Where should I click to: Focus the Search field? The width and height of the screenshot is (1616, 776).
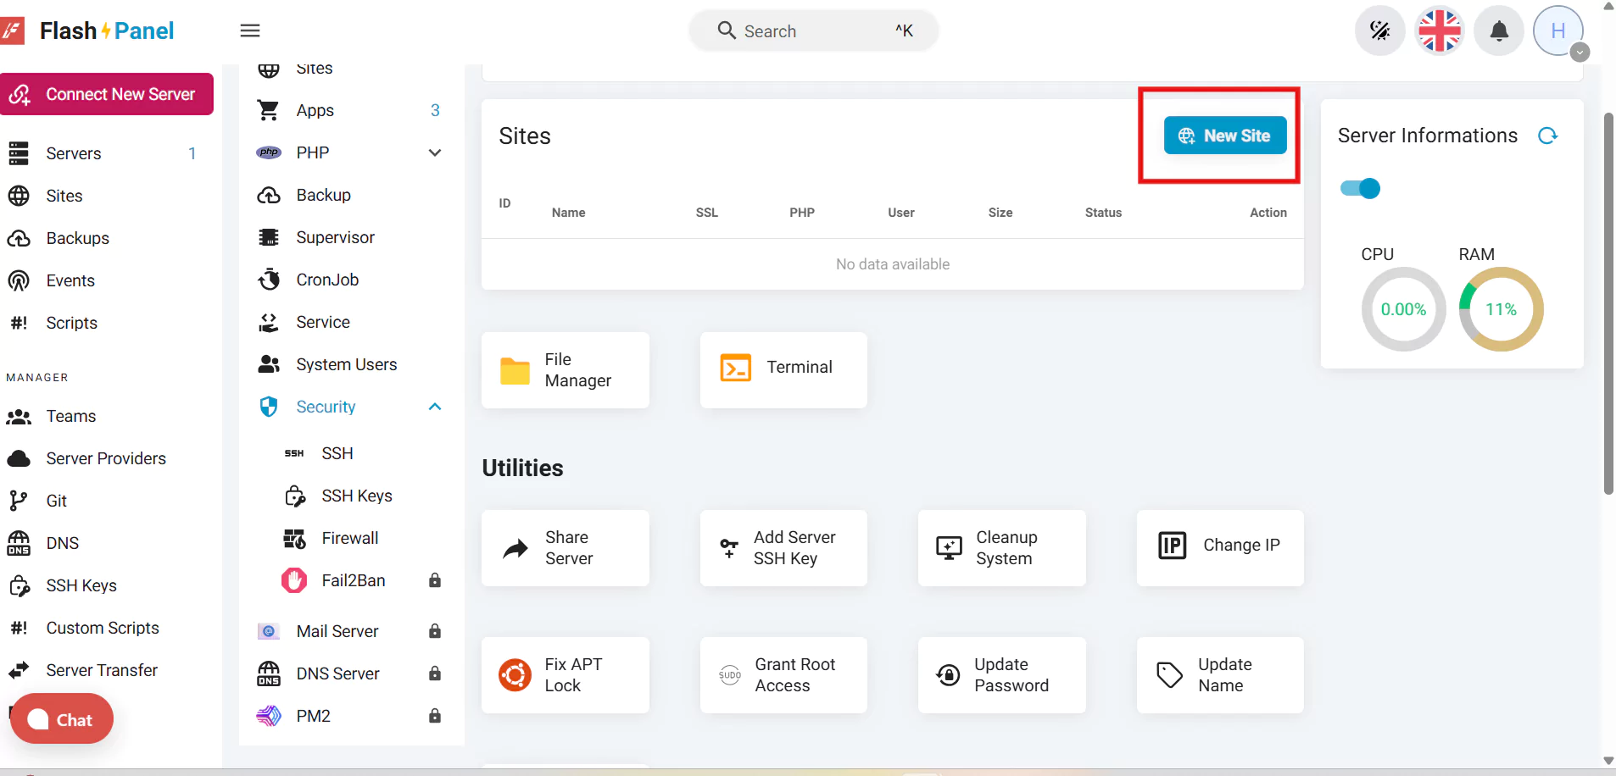click(x=812, y=31)
